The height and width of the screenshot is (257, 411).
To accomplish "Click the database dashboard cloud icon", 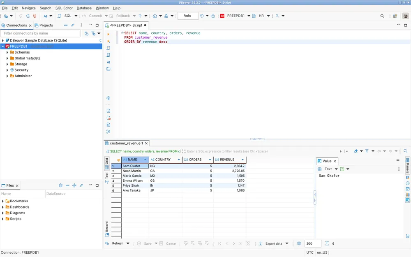I will (x=155, y=16).
